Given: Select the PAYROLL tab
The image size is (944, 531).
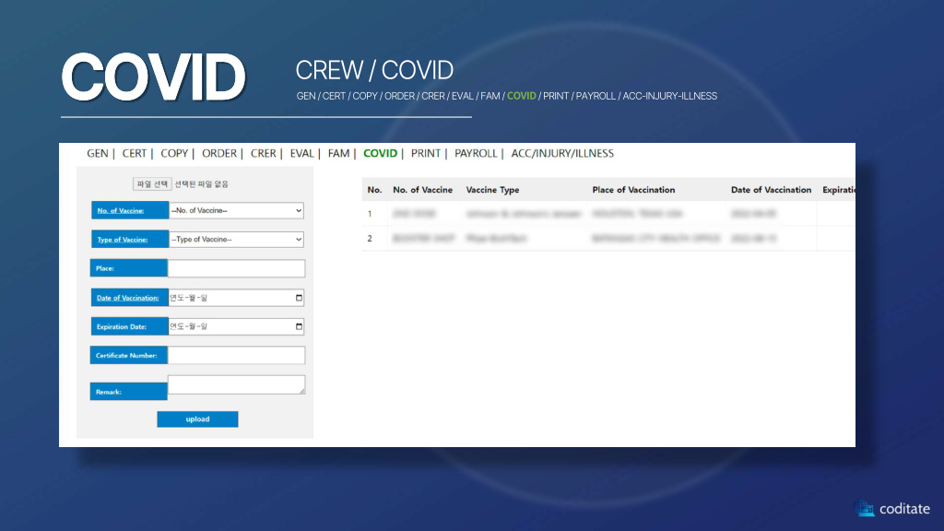Looking at the screenshot, I should (476, 153).
